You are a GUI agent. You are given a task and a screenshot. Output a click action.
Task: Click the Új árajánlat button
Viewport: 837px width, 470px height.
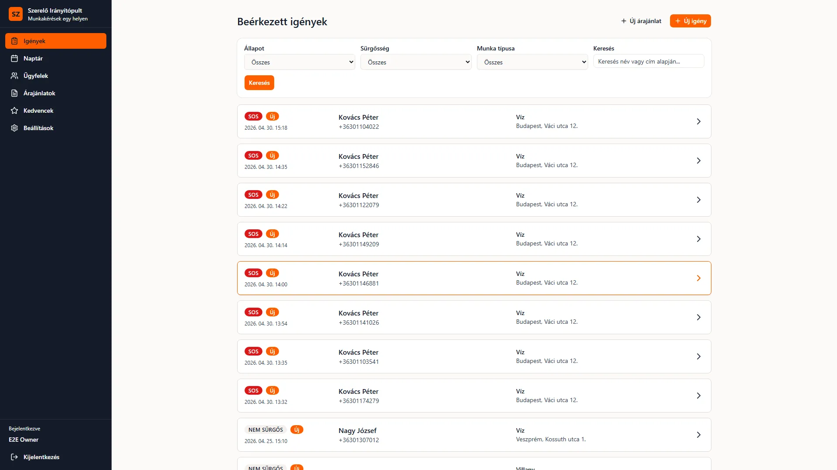coord(641,21)
